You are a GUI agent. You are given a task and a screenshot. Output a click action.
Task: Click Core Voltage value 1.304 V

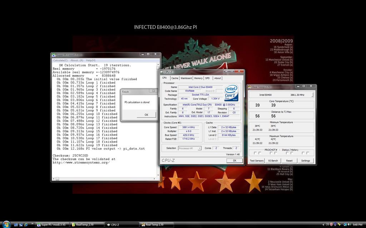tap(215, 99)
